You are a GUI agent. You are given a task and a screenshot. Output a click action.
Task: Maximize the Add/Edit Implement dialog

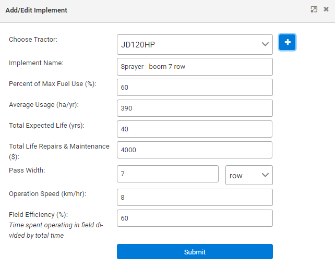coord(314,9)
